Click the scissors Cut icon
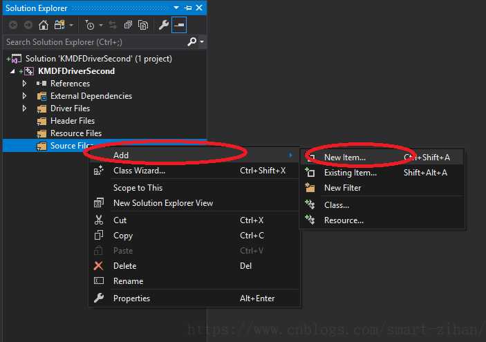The height and width of the screenshot is (342, 486). (x=99, y=220)
